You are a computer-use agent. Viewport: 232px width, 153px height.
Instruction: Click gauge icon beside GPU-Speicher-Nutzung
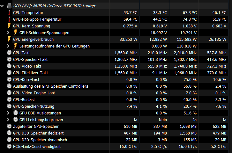[x=9, y=106]
